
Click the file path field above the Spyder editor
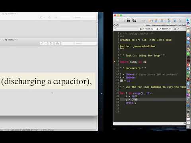[166, 25]
